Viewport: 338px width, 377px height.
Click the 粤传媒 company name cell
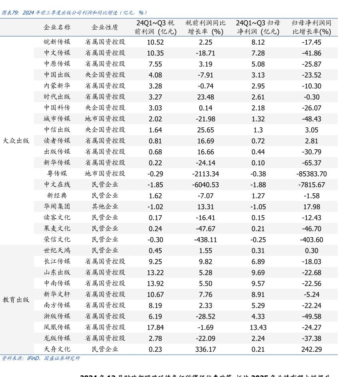[x=57, y=174]
